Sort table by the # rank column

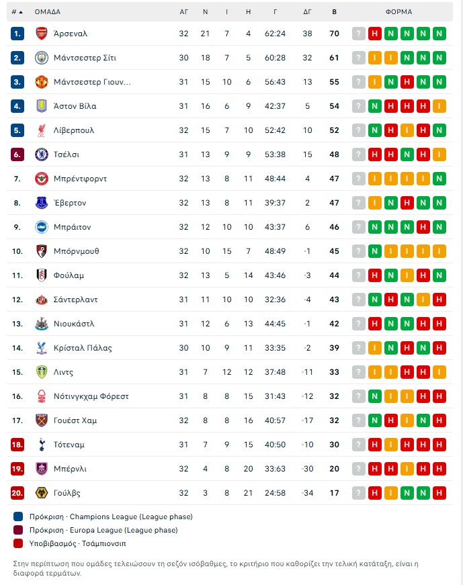click(17, 12)
